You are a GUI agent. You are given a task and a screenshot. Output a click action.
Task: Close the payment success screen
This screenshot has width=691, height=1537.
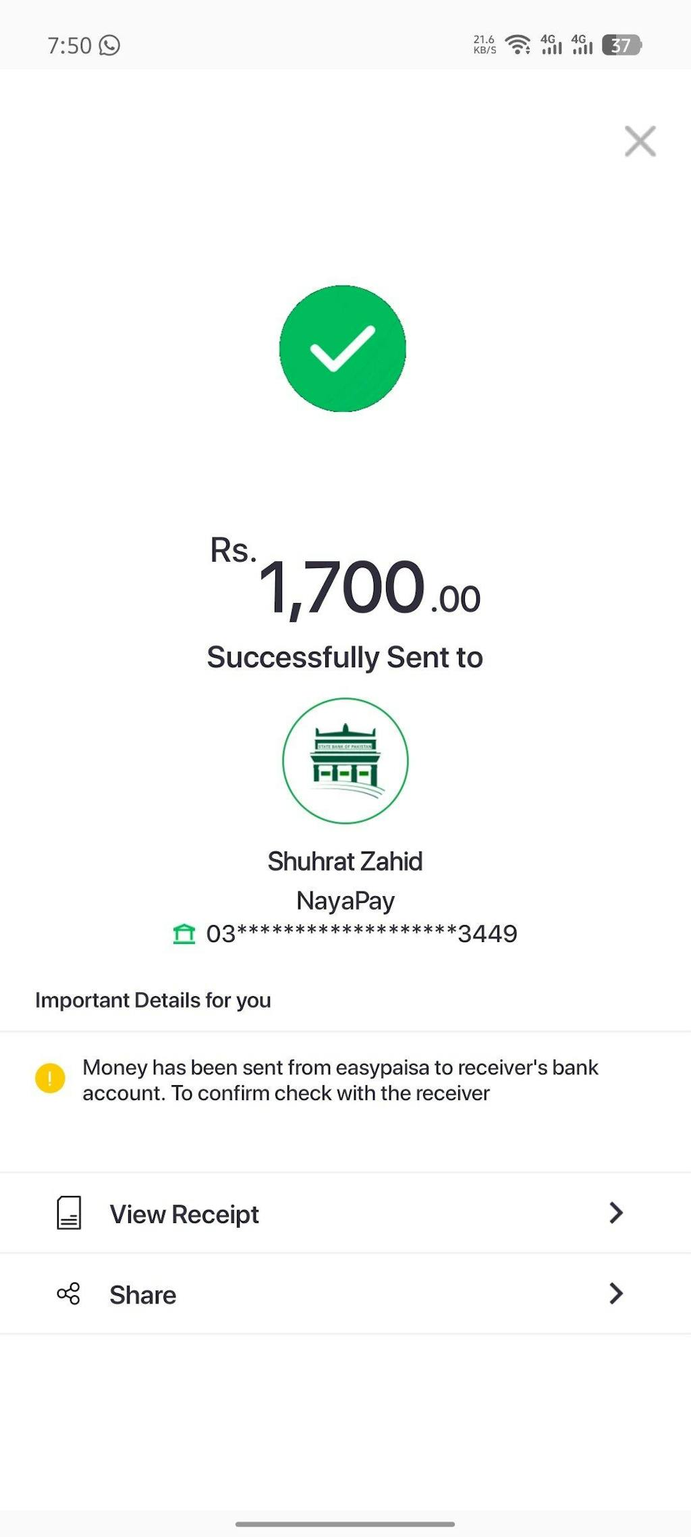tap(640, 141)
